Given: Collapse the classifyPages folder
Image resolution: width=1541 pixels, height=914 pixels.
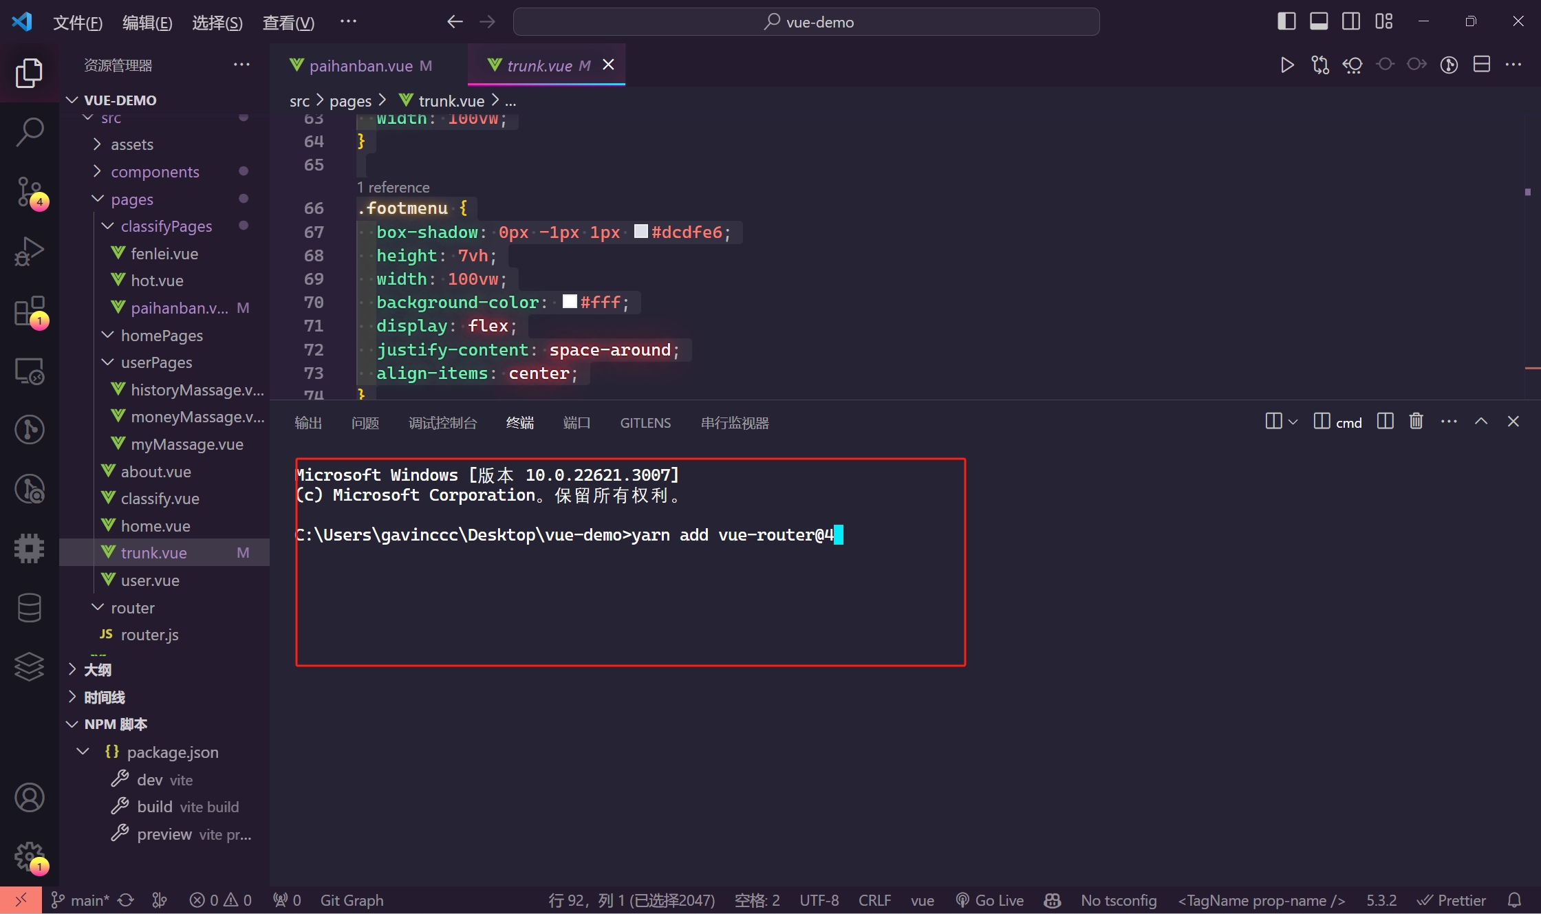Looking at the screenshot, I should point(165,226).
